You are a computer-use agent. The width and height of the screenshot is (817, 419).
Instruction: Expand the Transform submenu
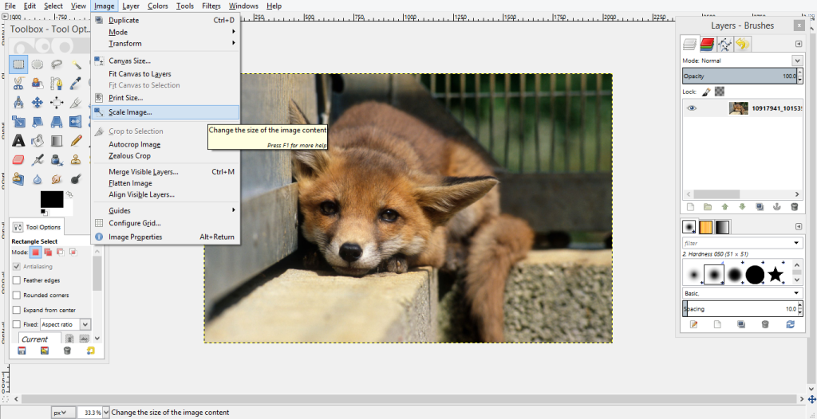pyautogui.click(x=166, y=44)
